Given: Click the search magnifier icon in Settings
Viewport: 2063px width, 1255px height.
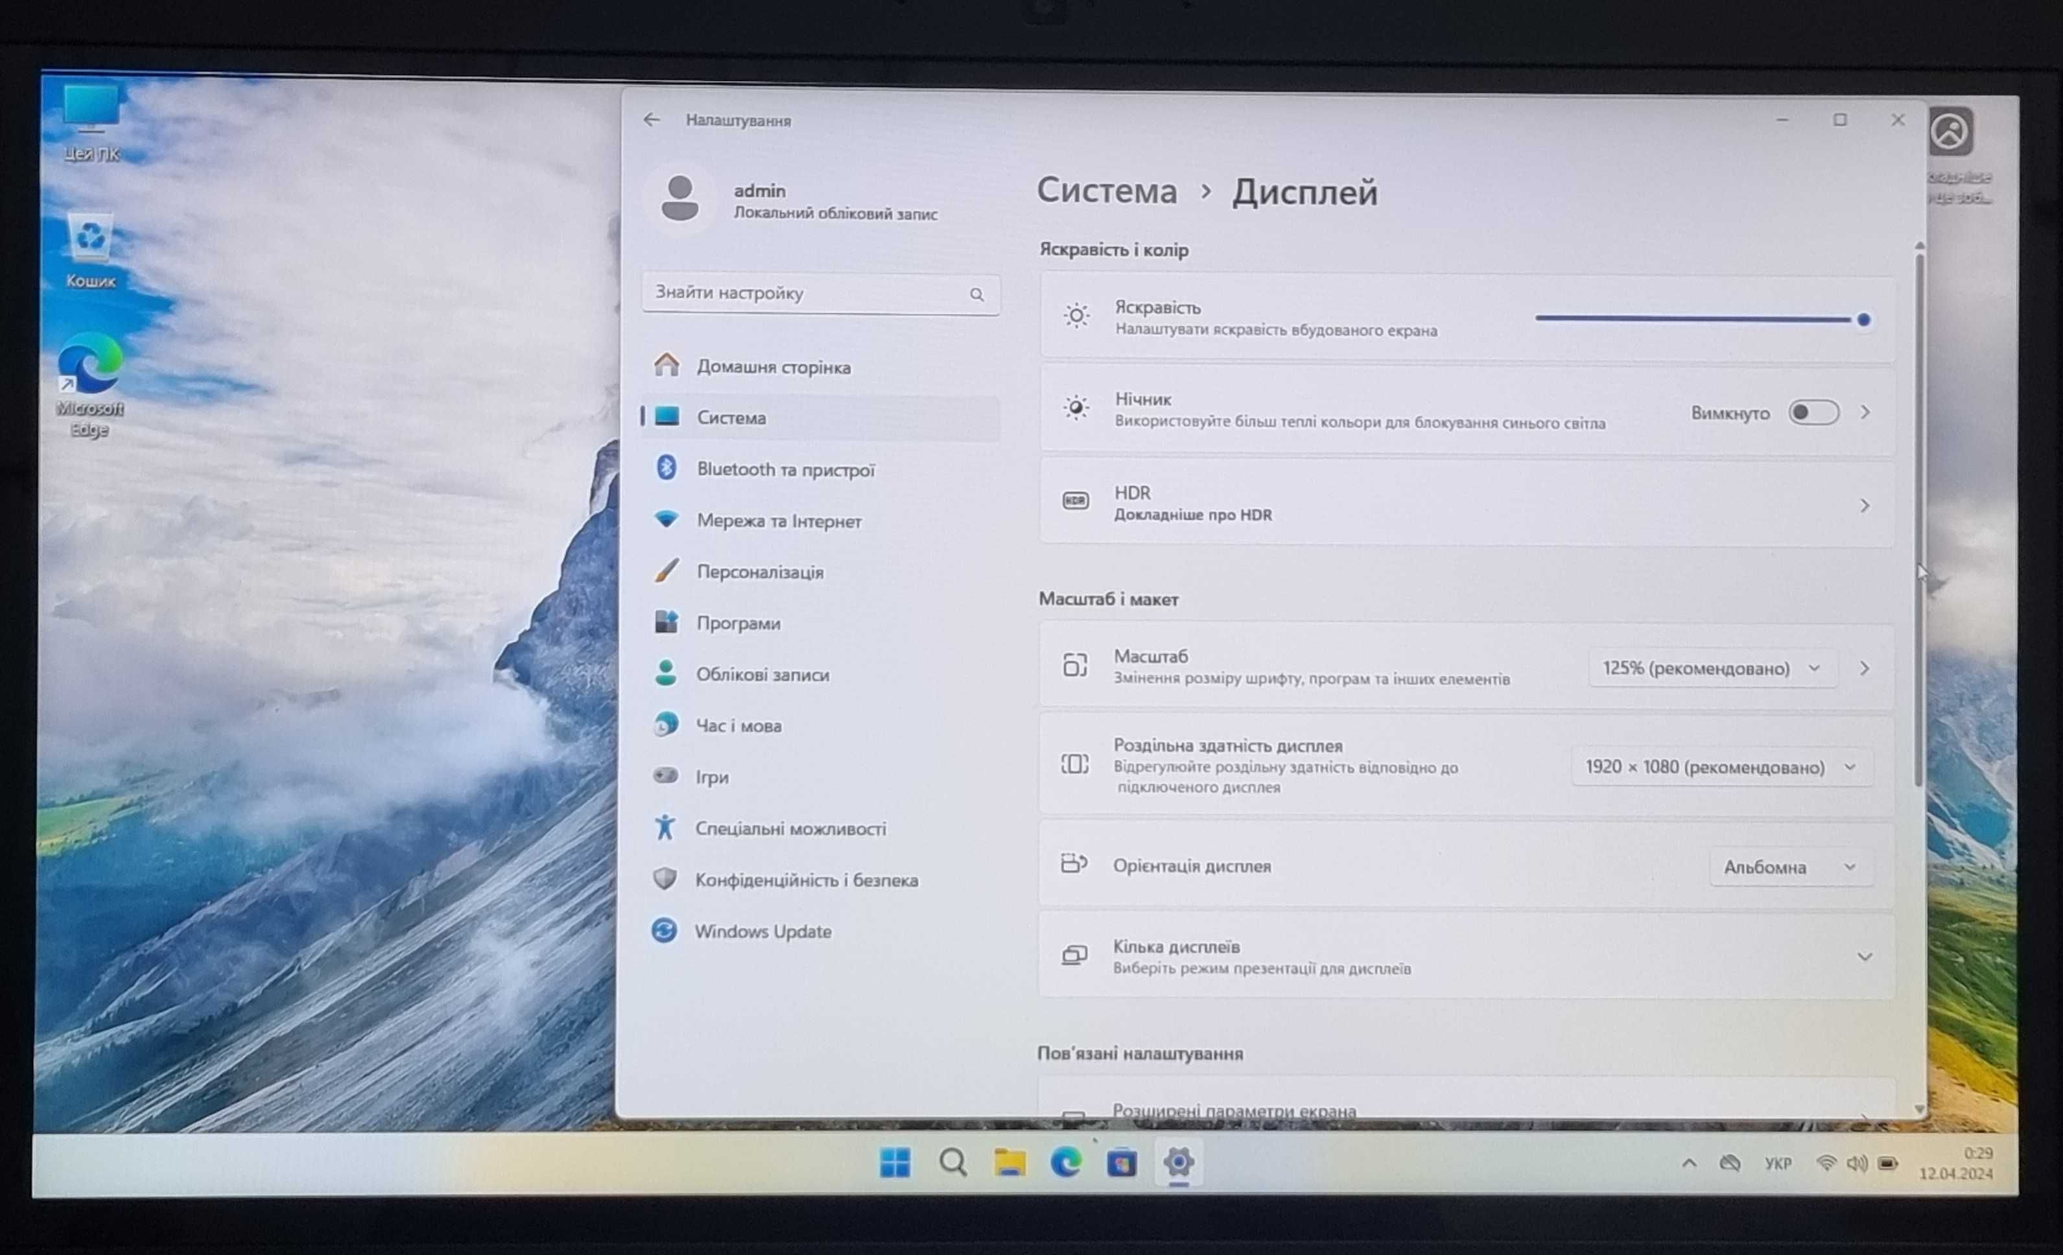Looking at the screenshot, I should [x=976, y=295].
